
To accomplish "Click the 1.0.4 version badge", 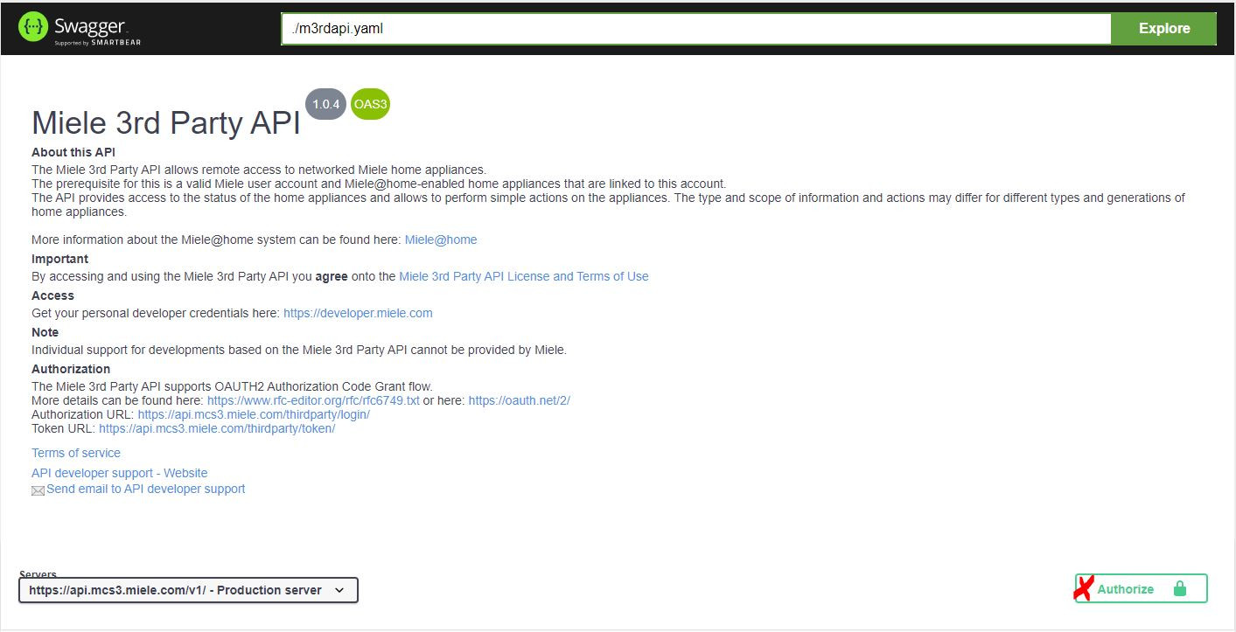I will click(325, 104).
